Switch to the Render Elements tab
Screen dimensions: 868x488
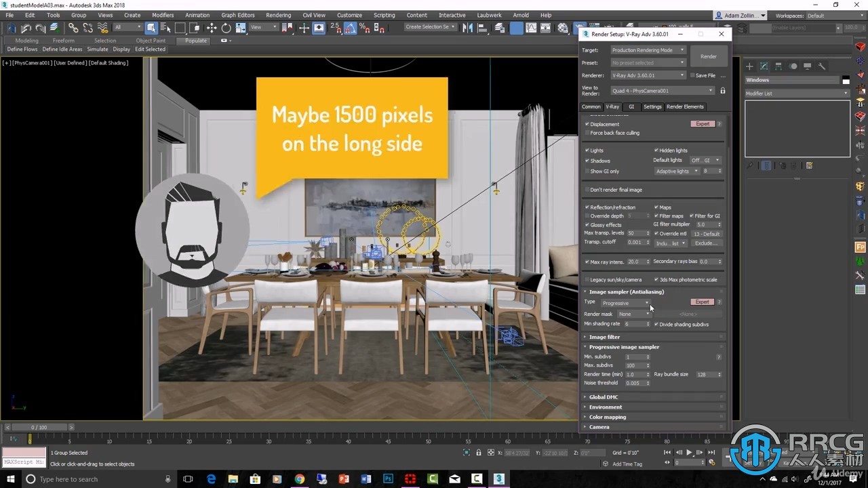[x=685, y=106]
